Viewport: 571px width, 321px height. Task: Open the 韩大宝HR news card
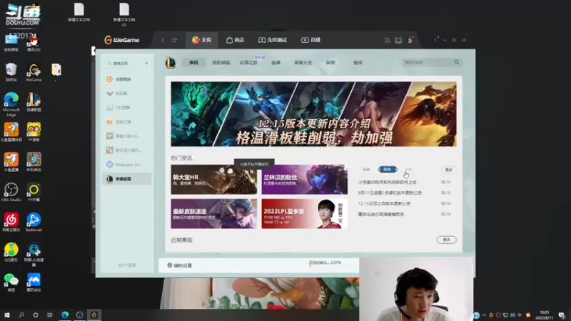pos(213,179)
